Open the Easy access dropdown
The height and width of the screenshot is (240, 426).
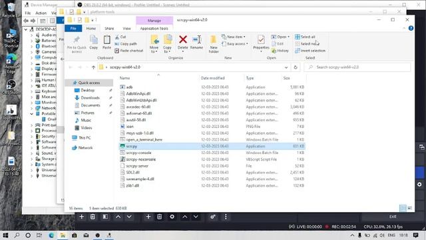(x=235, y=44)
